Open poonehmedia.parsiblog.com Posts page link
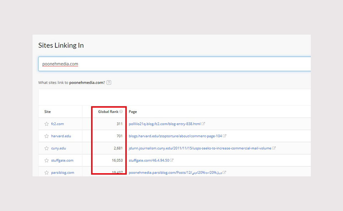 click(x=175, y=172)
